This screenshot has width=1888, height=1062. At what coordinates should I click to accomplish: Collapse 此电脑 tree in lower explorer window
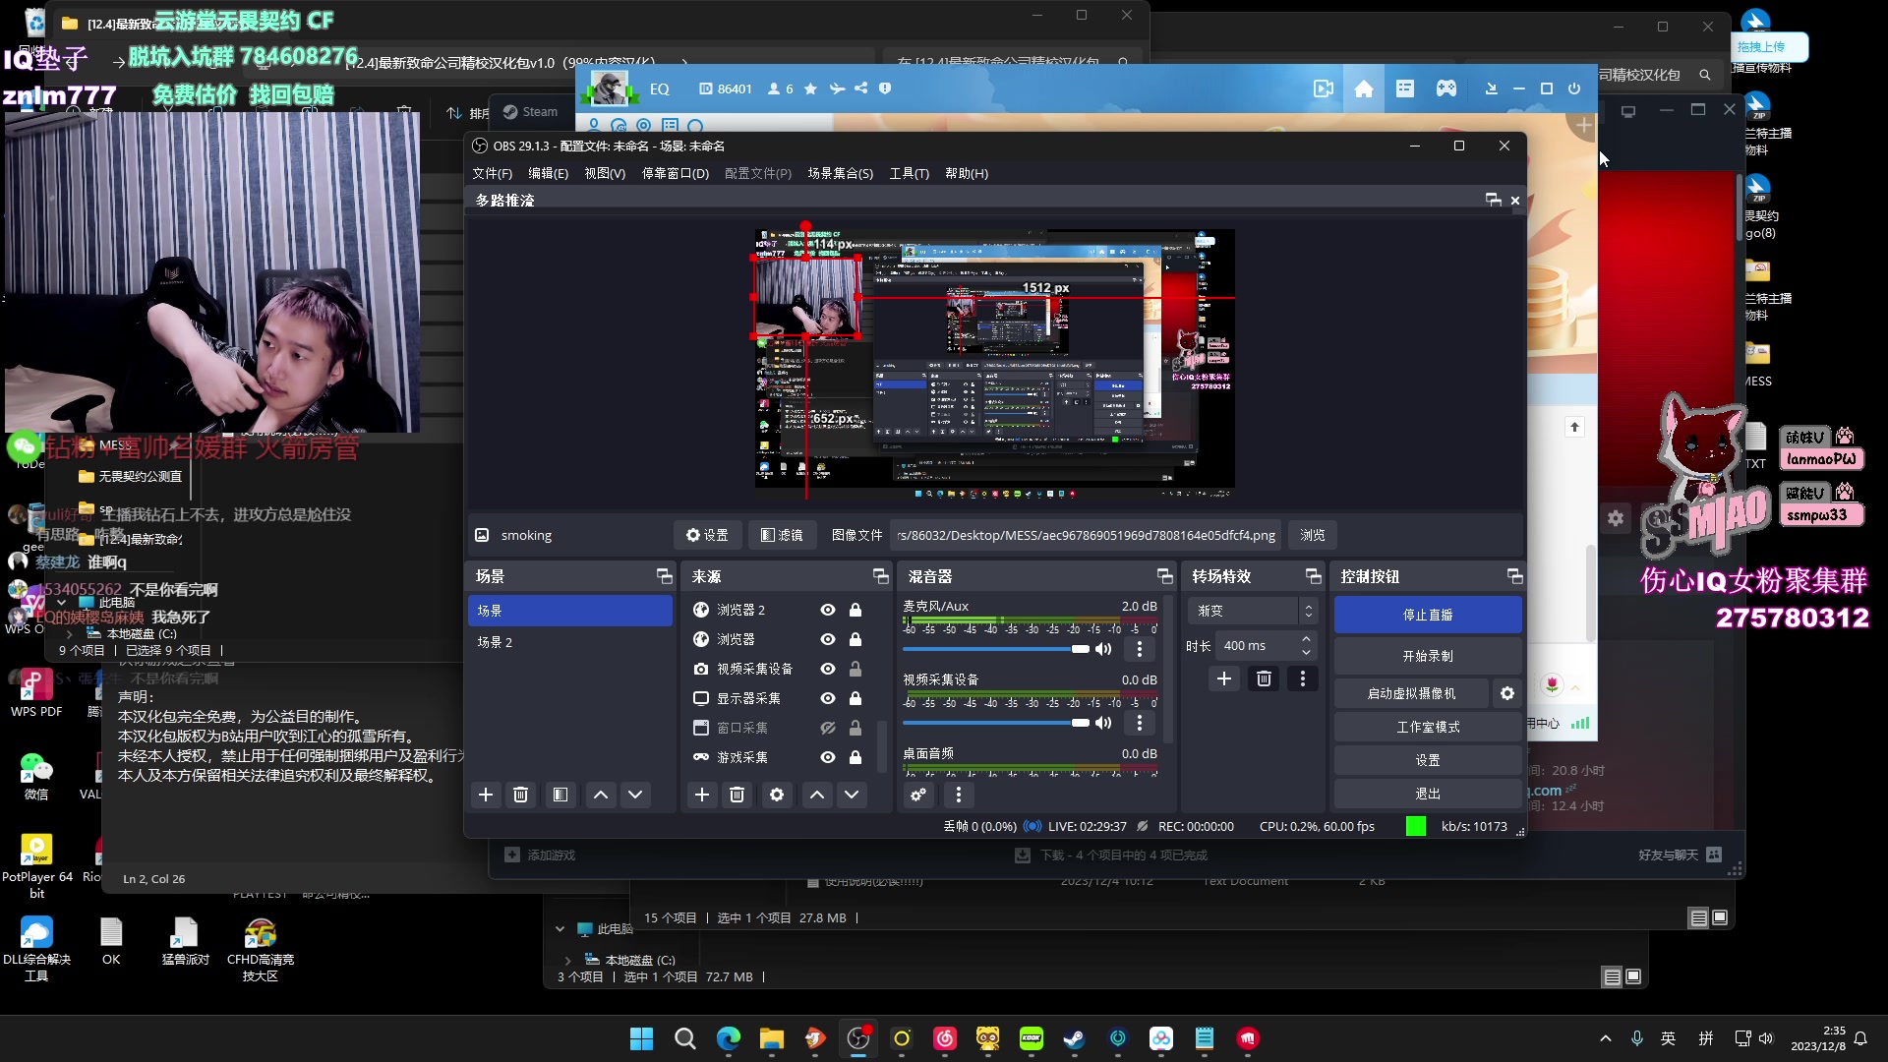(x=560, y=929)
